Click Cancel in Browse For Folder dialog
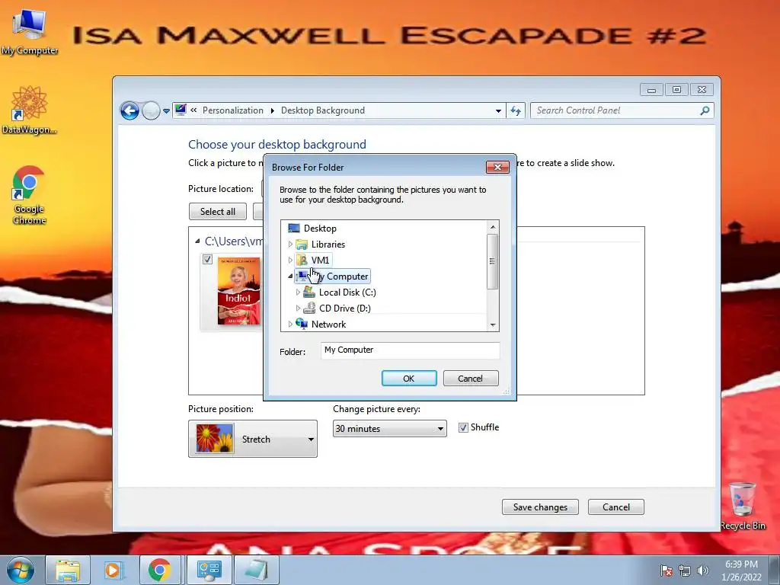Screen dimensions: 780x585 pos(470,378)
